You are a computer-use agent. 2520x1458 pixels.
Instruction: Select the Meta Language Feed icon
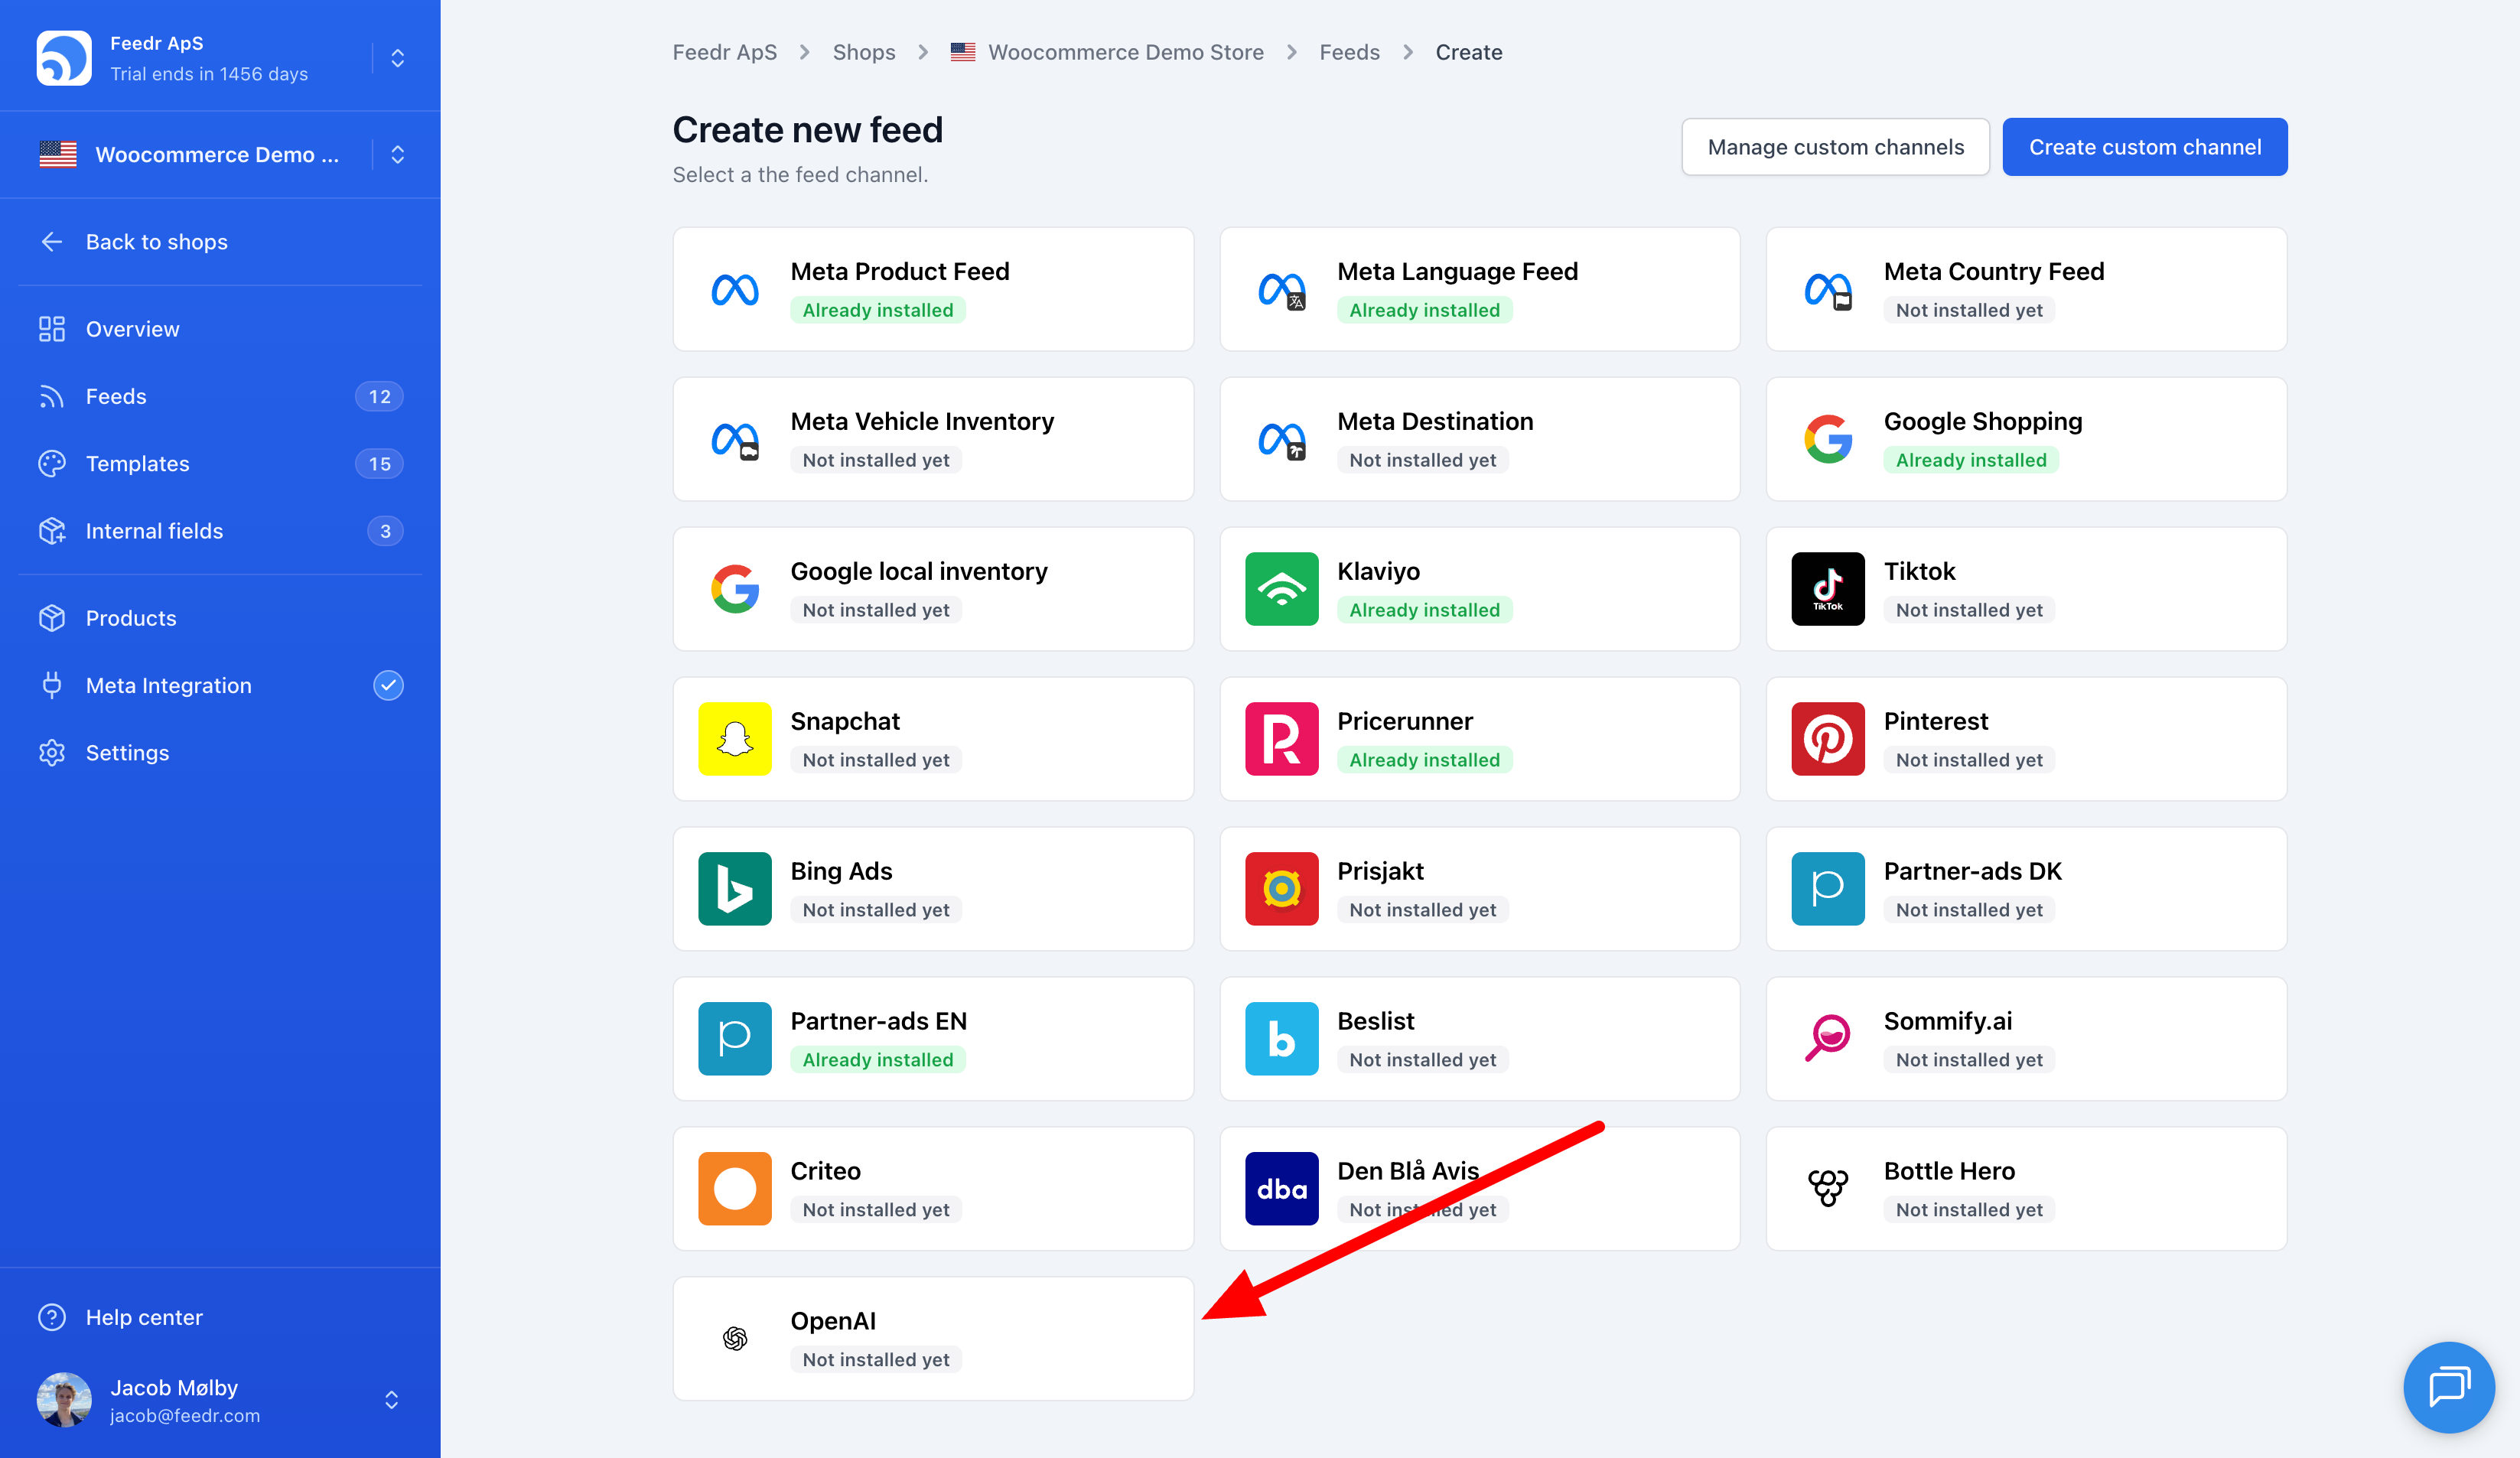tap(1281, 290)
